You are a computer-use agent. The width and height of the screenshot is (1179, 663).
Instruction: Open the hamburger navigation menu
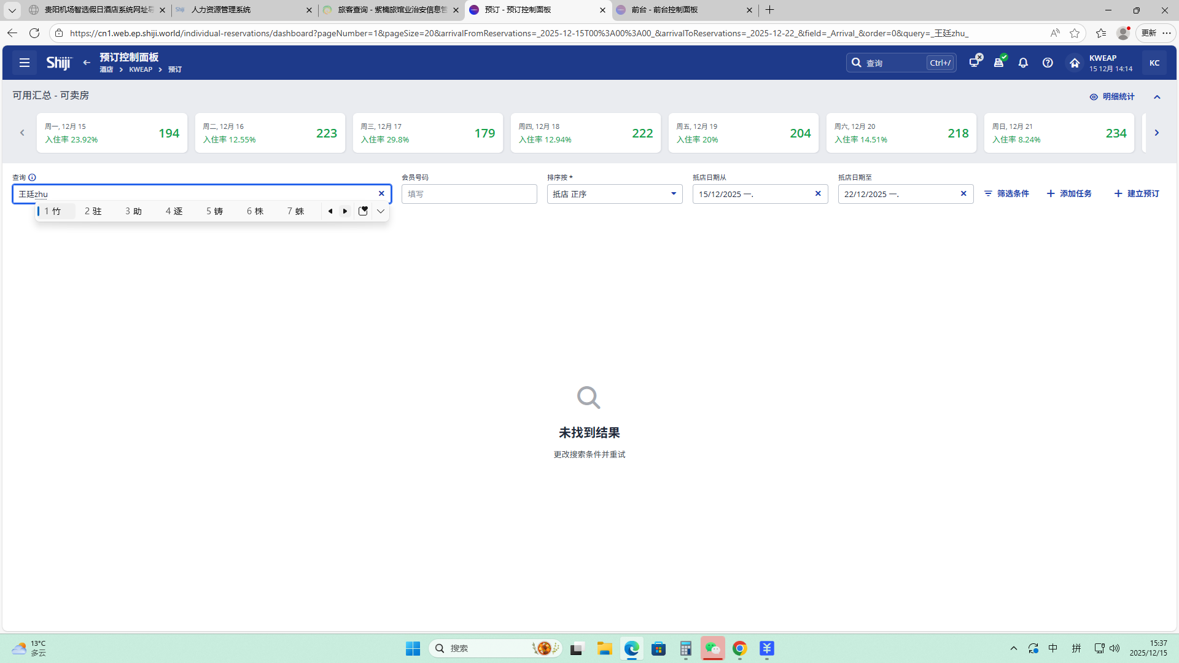[x=25, y=63]
